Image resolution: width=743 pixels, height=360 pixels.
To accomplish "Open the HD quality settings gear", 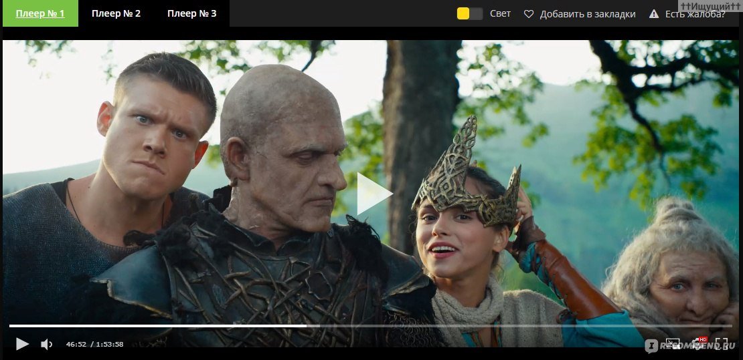I will pos(697,344).
